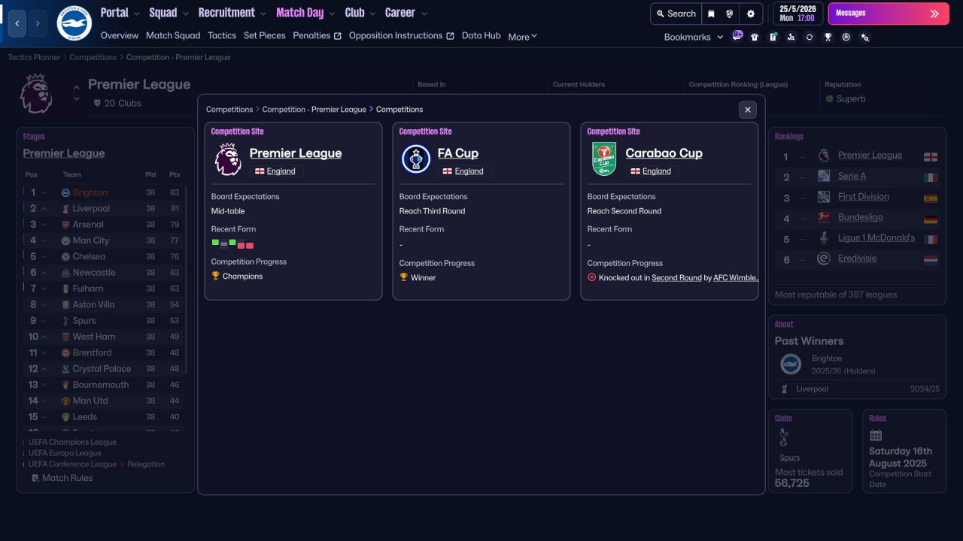Click the shirt icon in the bookmarks bar
Screen dimensions: 963x541
(x=755, y=37)
